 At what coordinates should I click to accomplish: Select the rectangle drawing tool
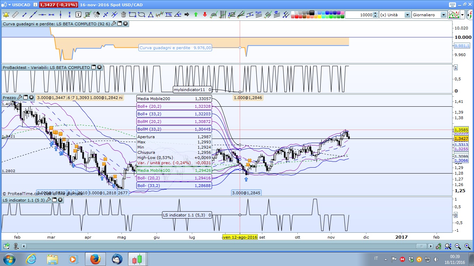tap(133, 15)
